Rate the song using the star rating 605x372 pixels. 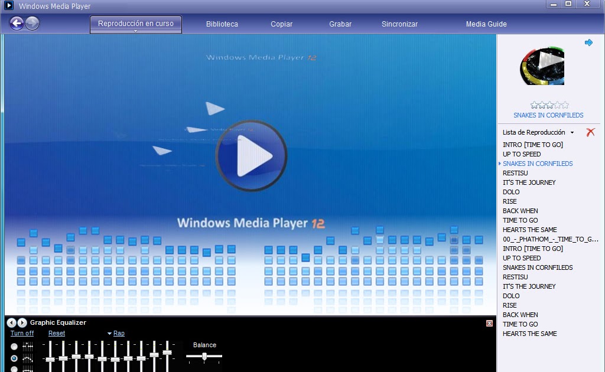pos(549,105)
